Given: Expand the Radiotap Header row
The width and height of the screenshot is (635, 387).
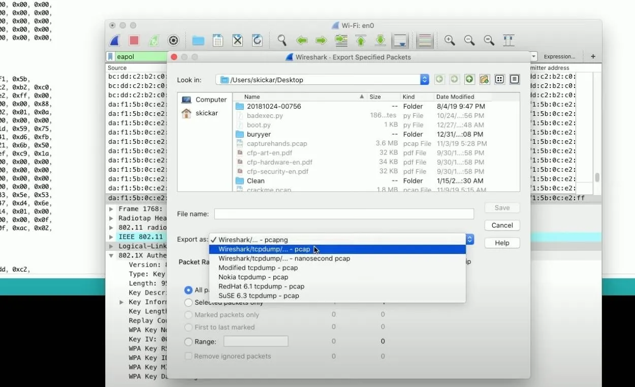Looking at the screenshot, I should coord(111,218).
